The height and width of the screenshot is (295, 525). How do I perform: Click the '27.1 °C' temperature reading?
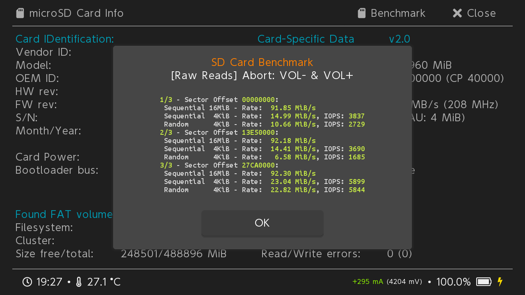[x=104, y=282]
